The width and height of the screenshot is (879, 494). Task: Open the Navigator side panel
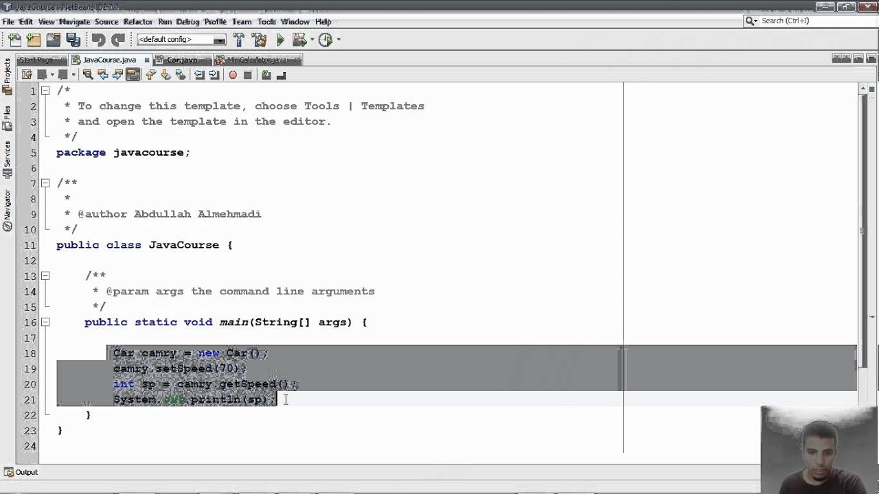click(7, 211)
